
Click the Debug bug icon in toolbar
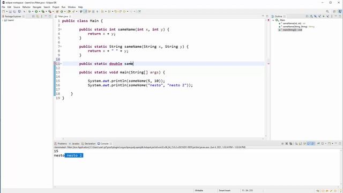(29, 11)
